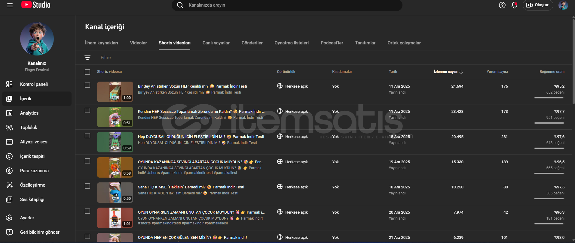This screenshot has width=575, height=243.
Task: Click the YouTube Studio logo
Action: click(x=36, y=5)
